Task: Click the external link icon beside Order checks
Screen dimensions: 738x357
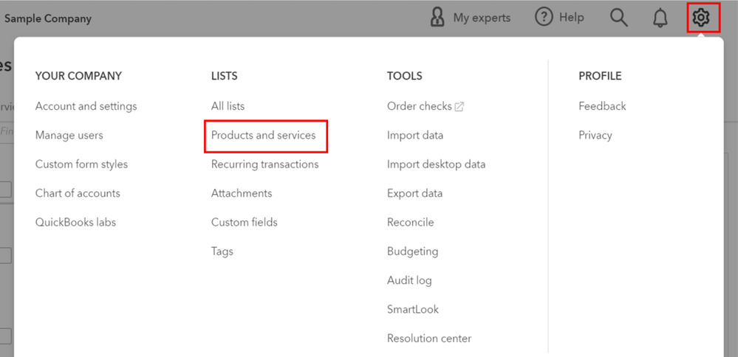Action: [x=459, y=107]
